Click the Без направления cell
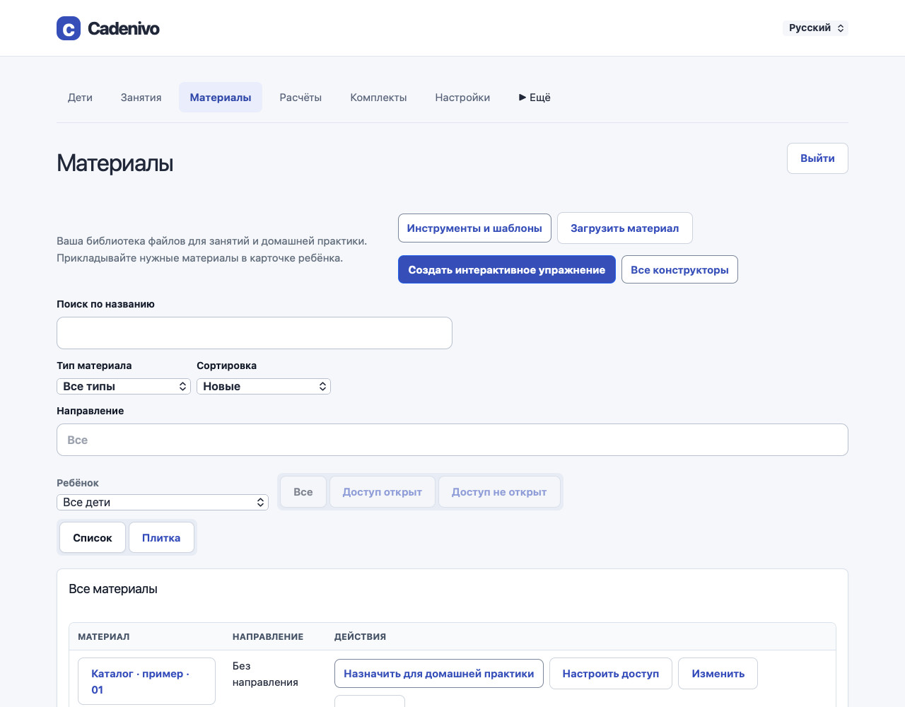Image resolution: width=905 pixels, height=707 pixels. (265, 674)
